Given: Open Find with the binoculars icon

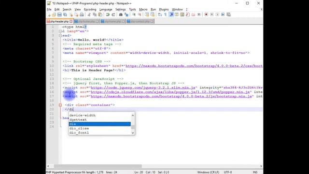Looking at the screenshot, I should coord(121,14).
